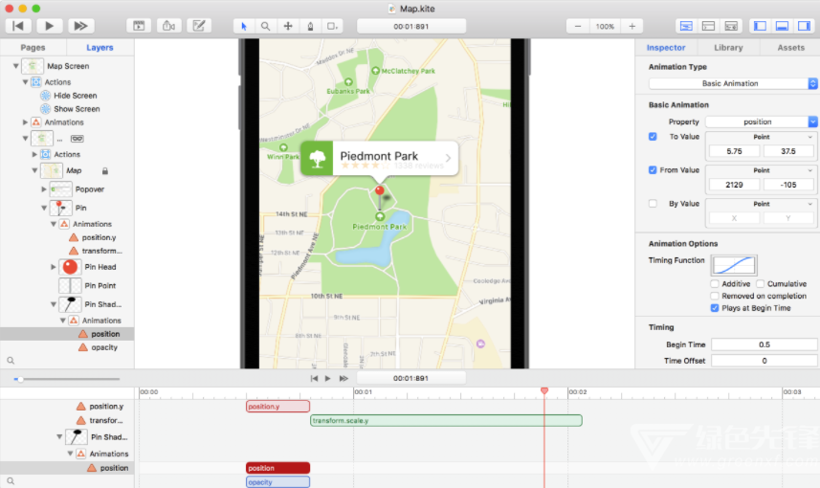The width and height of the screenshot is (820, 488).
Task: Open the Timing Function curve editor
Action: pos(734,265)
